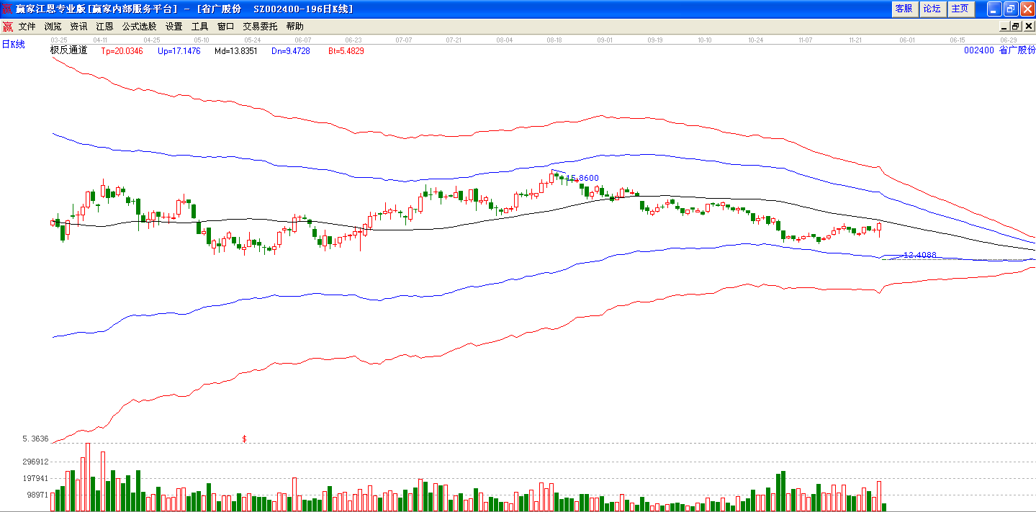Screen dimensions: 1036x512
Task: Minimize the inner chart window from the menu bar
Action: tap(1005, 26)
